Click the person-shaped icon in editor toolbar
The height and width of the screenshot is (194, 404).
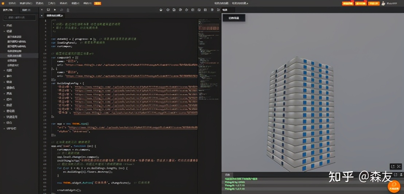point(68,10)
